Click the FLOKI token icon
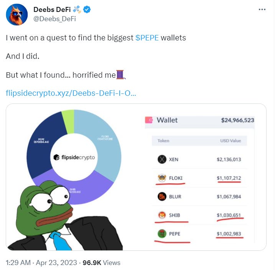 point(162,178)
